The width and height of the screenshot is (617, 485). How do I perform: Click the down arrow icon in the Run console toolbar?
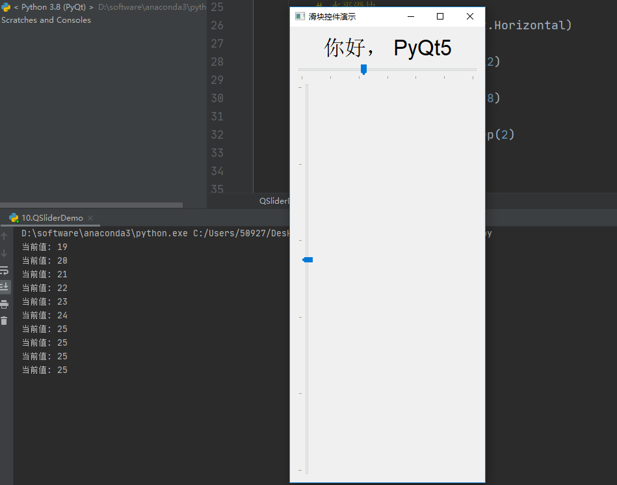click(x=4, y=253)
